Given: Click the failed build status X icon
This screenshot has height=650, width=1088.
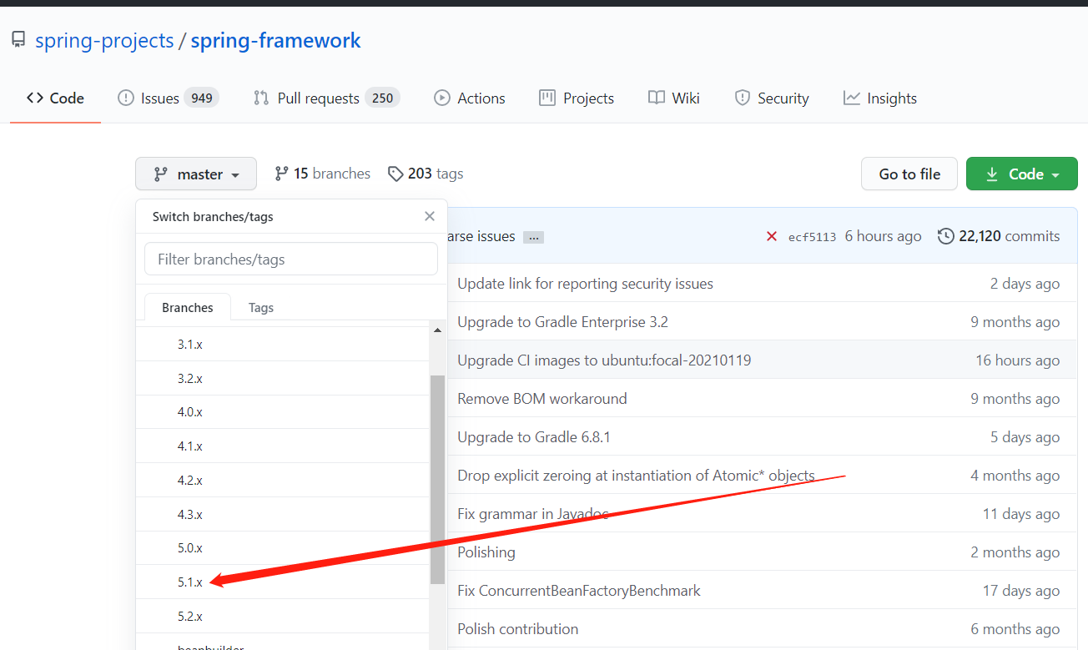Looking at the screenshot, I should pos(772,236).
